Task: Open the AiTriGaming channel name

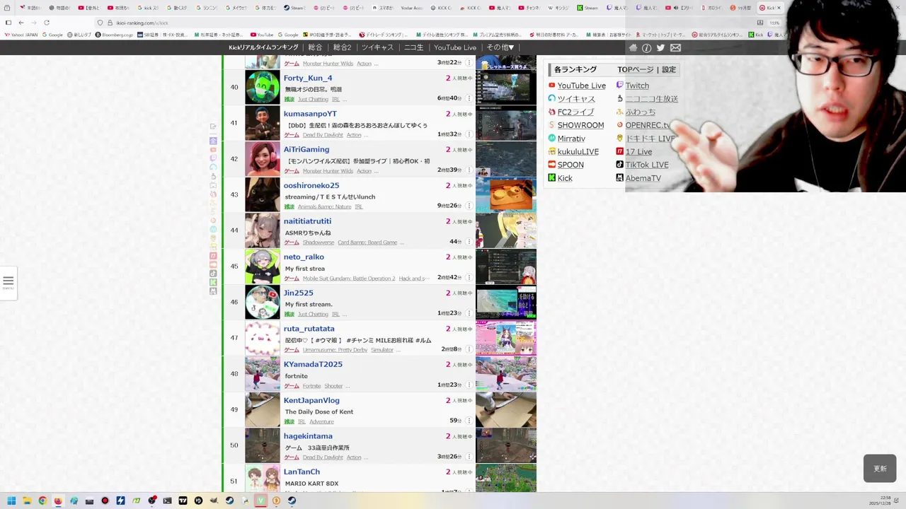Action: click(306, 149)
